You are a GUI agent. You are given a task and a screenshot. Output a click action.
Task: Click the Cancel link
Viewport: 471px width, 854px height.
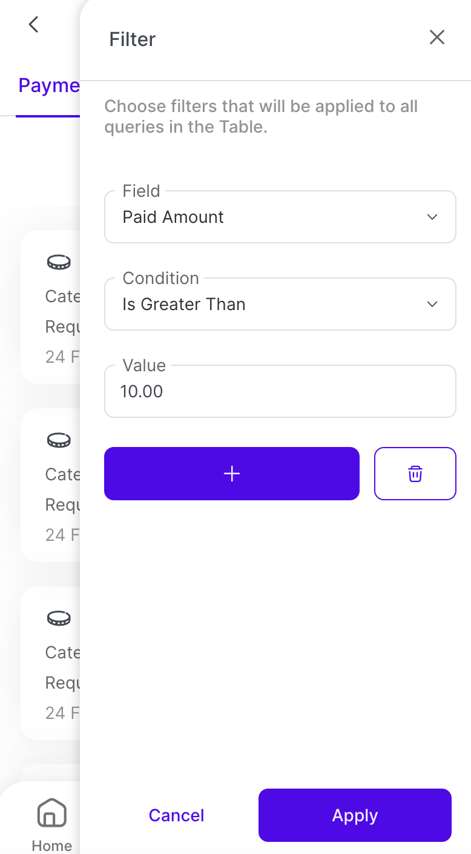coord(176,815)
